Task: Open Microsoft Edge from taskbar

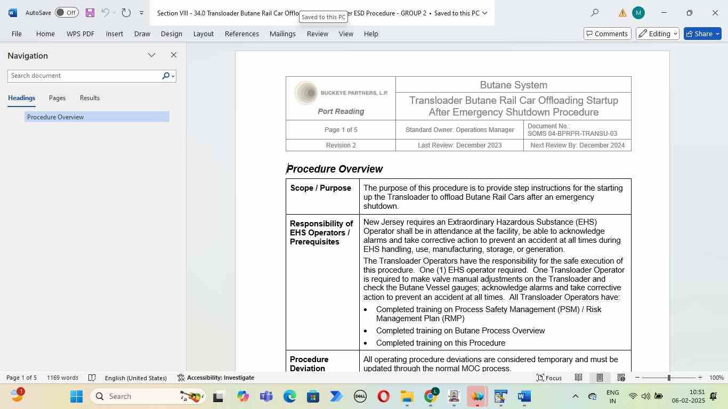Action: (289, 396)
